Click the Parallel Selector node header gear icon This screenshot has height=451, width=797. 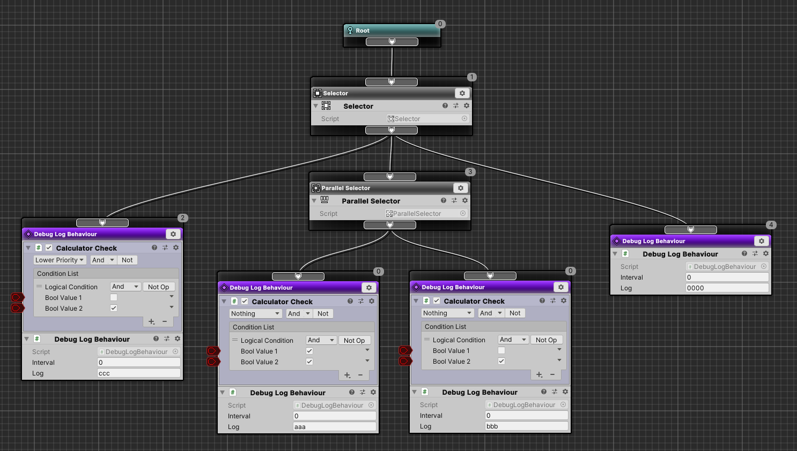460,188
